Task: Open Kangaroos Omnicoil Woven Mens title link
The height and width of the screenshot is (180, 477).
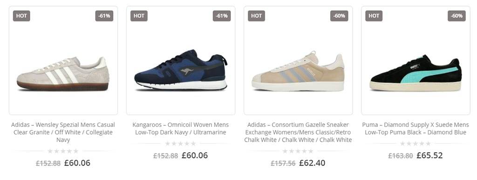Action: coord(181,129)
